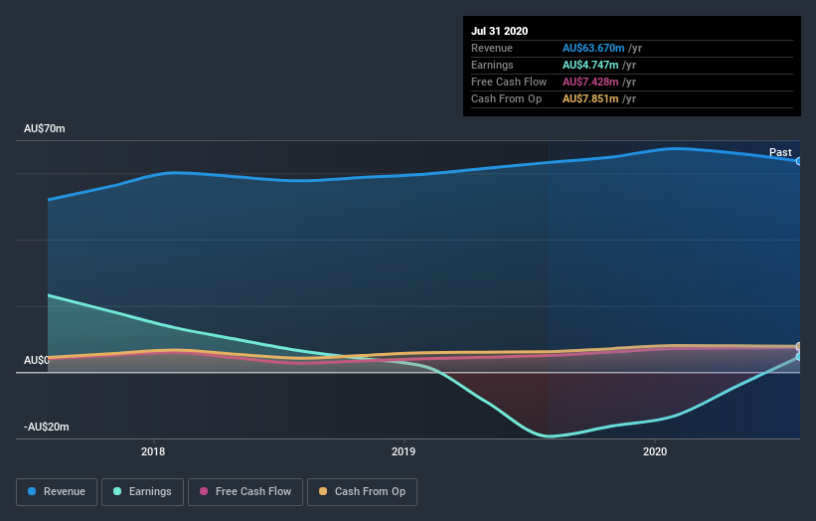Select the 2019 x-axis label
Viewport: 816px width, 521px height.
tap(404, 451)
